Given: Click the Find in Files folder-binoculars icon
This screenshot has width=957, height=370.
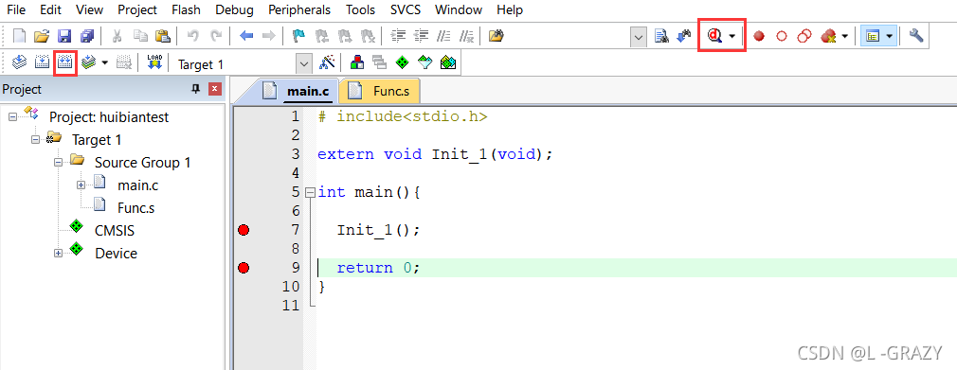Looking at the screenshot, I should click(497, 36).
